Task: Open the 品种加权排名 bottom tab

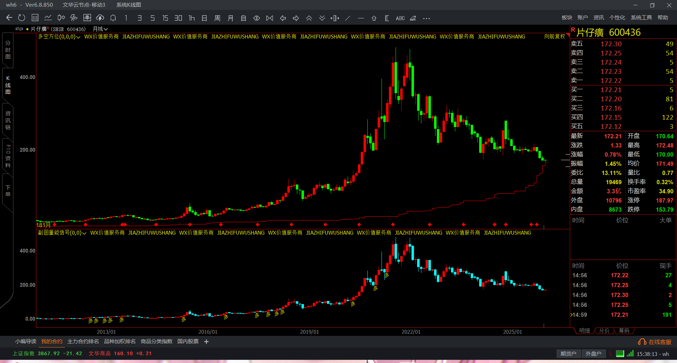Action: point(120,341)
